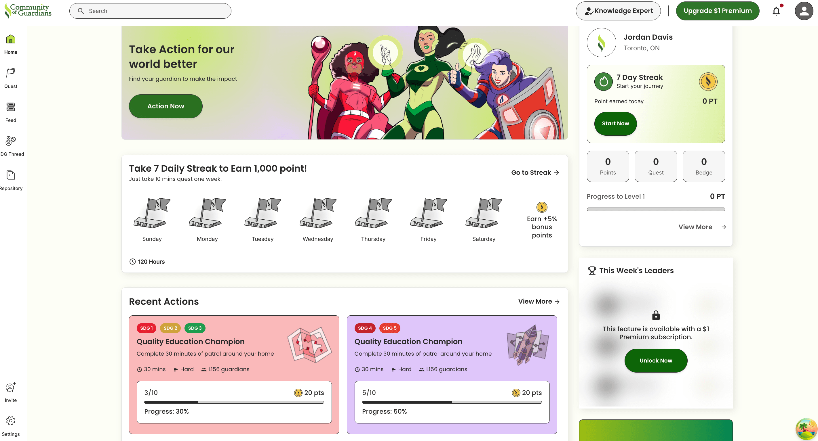Click the Search input field
The height and width of the screenshot is (441, 818).
tap(150, 11)
